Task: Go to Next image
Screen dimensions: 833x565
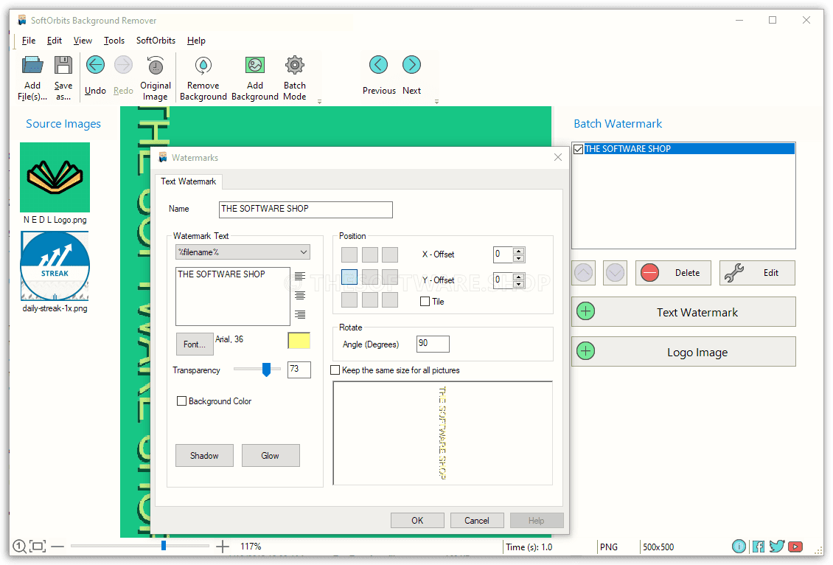Action: pyautogui.click(x=412, y=65)
